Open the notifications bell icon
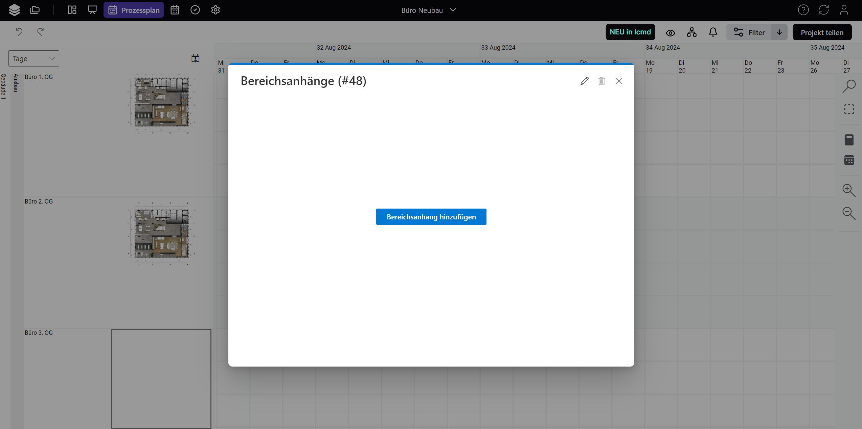This screenshot has width=862, height=429. click(x=713, y=32)
